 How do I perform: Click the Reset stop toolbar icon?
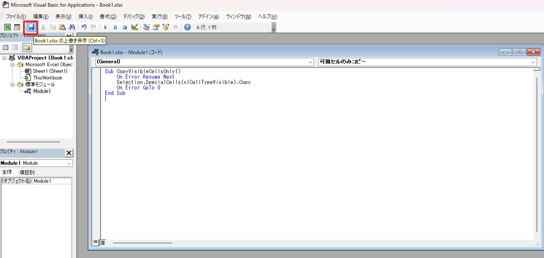pyautogui.click(x=125, y=27)
